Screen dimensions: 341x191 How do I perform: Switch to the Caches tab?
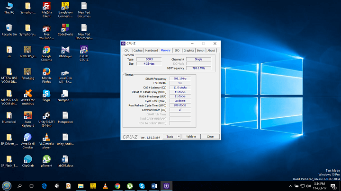pos(138,50)
